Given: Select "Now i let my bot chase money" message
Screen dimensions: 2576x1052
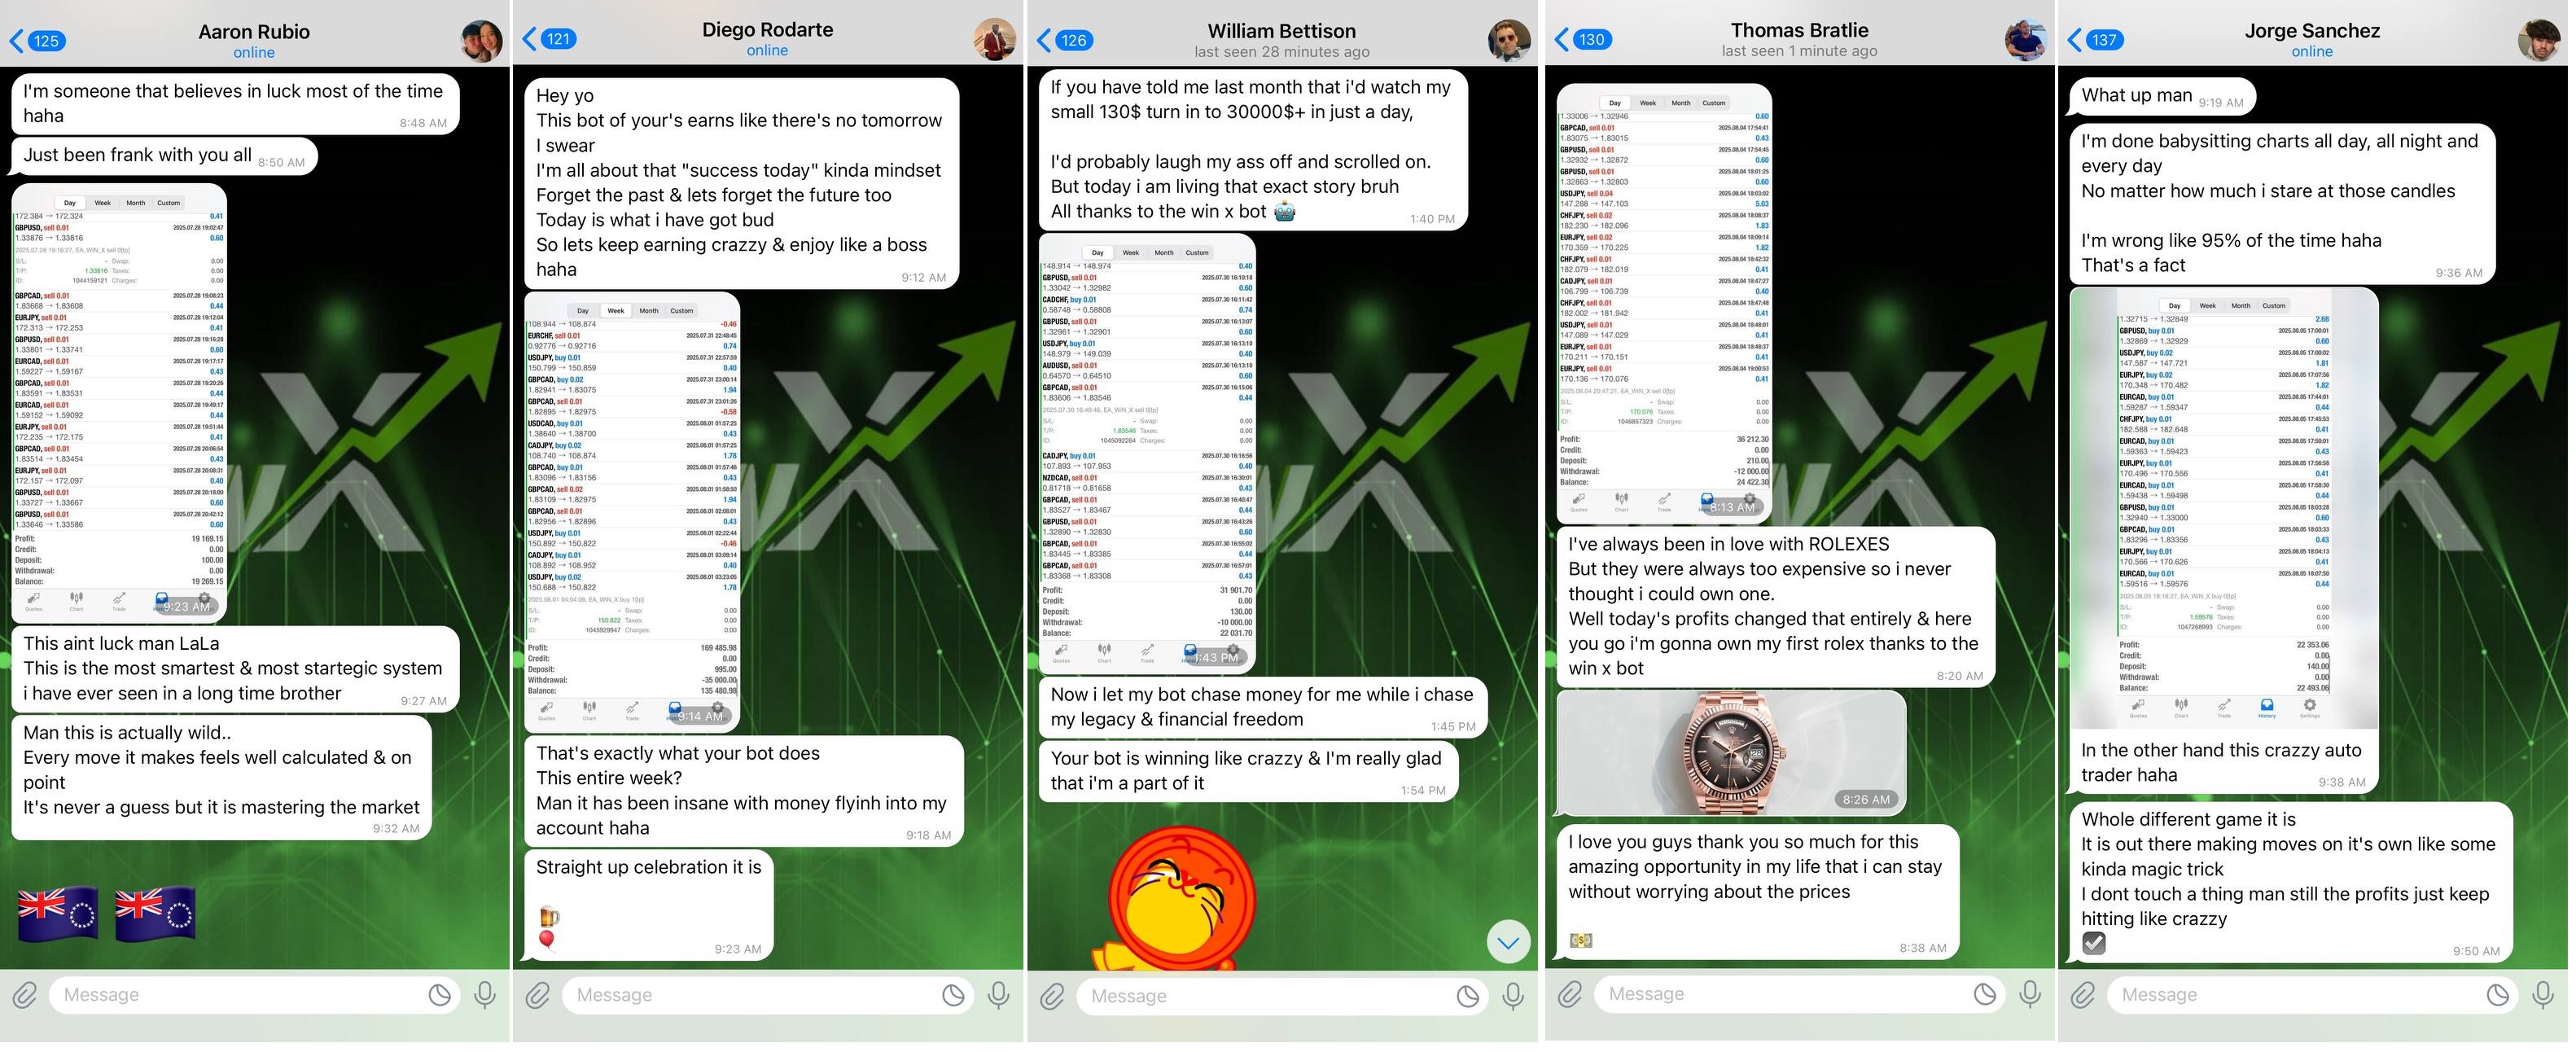Looking at the screenshot, I should [1262, 708].
